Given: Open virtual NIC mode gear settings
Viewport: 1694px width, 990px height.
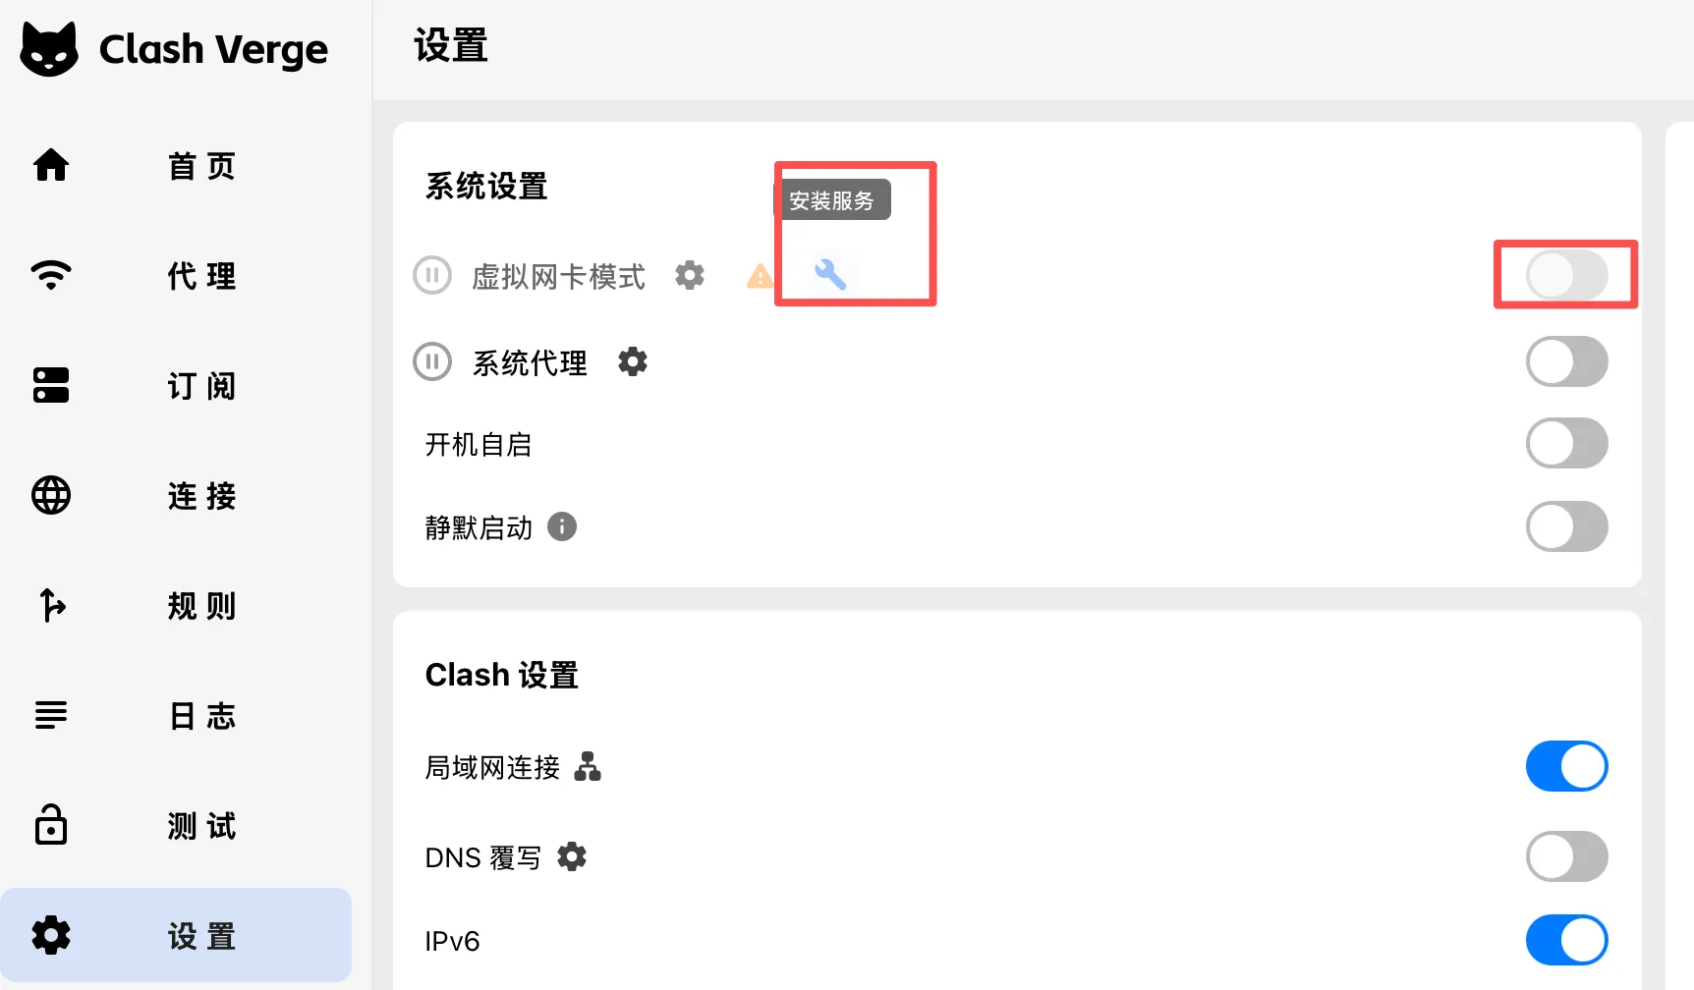Looking at the screenshot, I should pyautogui.click(x=690, y=275).
